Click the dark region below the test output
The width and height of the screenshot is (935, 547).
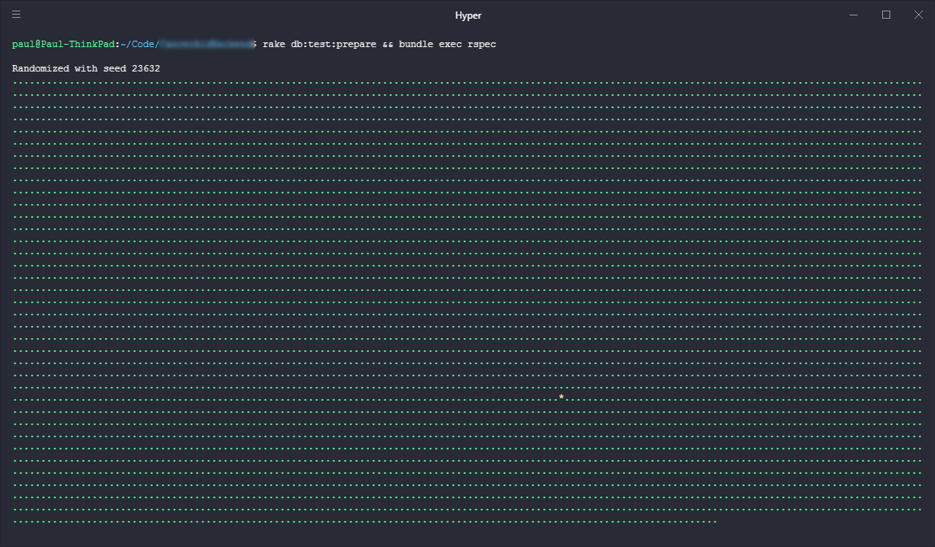[x=467, y=539]
